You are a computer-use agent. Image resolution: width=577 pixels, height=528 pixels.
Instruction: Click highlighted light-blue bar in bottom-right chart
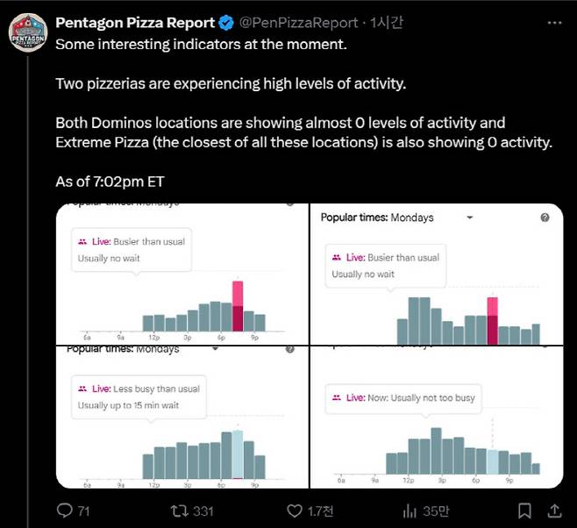[492, 461]
